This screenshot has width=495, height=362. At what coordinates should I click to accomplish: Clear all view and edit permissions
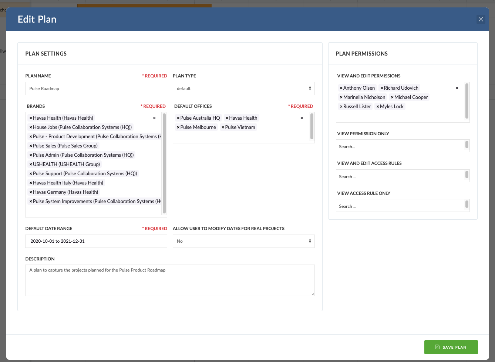pos(457,88)
